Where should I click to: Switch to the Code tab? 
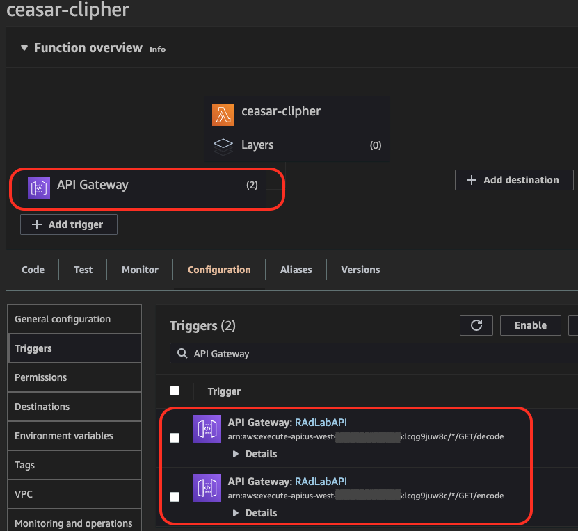33,270
